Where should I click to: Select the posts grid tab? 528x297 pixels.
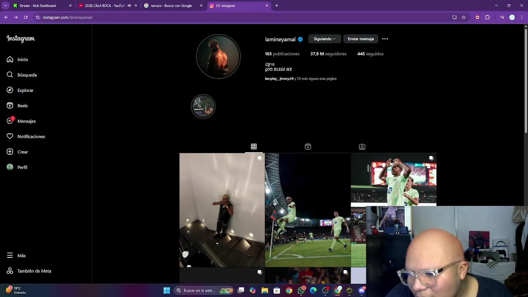pos(254,146)
